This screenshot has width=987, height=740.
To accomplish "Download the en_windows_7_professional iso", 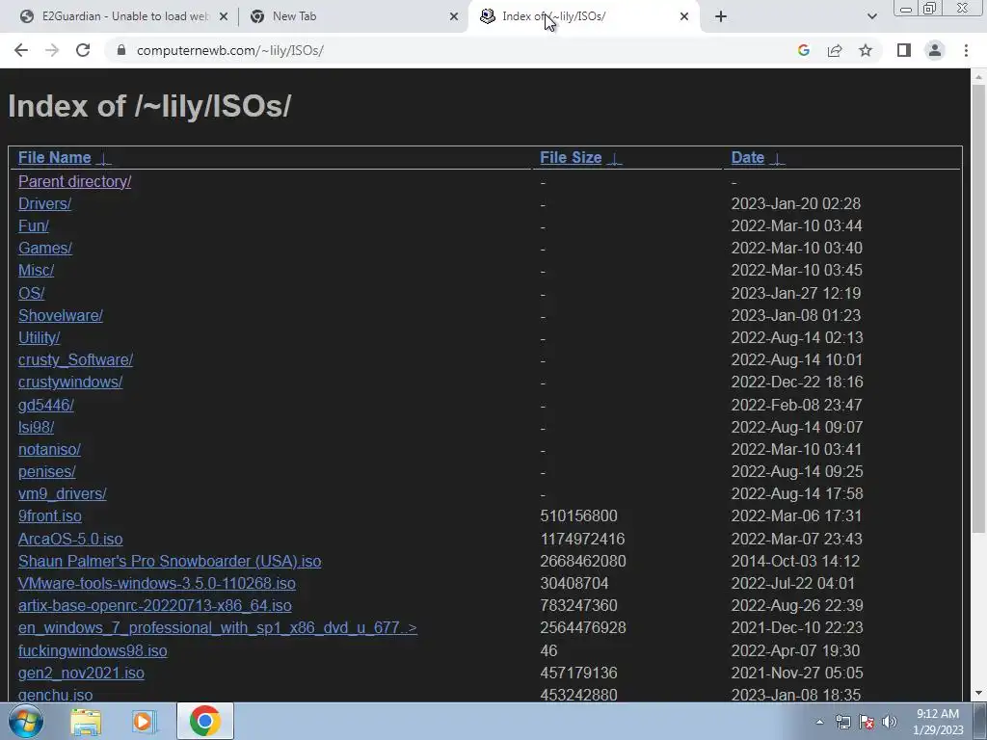I will [218, 628].
